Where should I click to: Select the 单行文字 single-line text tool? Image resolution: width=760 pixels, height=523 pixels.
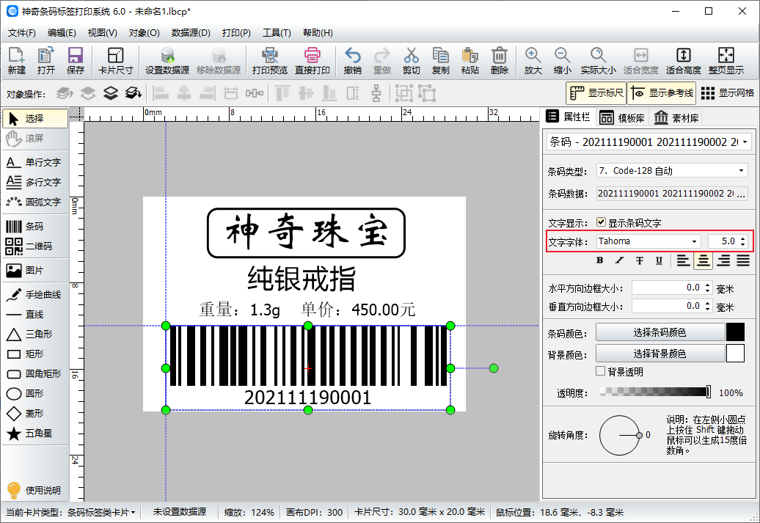tap(34, 162)
